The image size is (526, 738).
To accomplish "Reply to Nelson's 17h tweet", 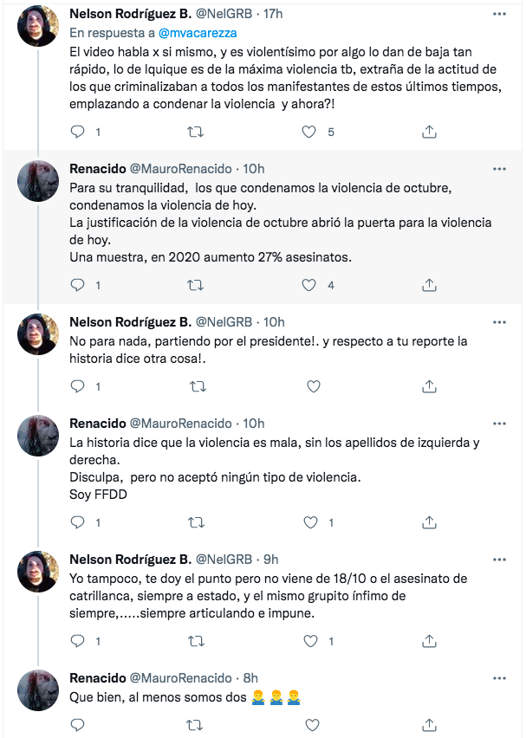I will [x=77, y=132].
